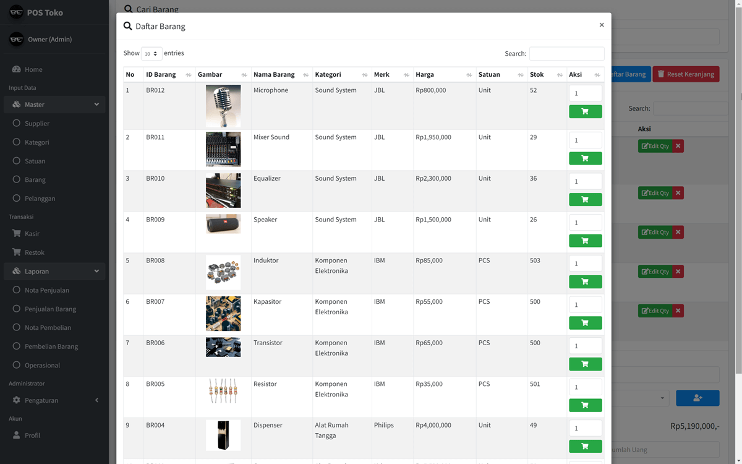Viewport: 742px width, 464px height.
Task: Click the red Reset Keranjang button
Action: [x=686, y=74]
